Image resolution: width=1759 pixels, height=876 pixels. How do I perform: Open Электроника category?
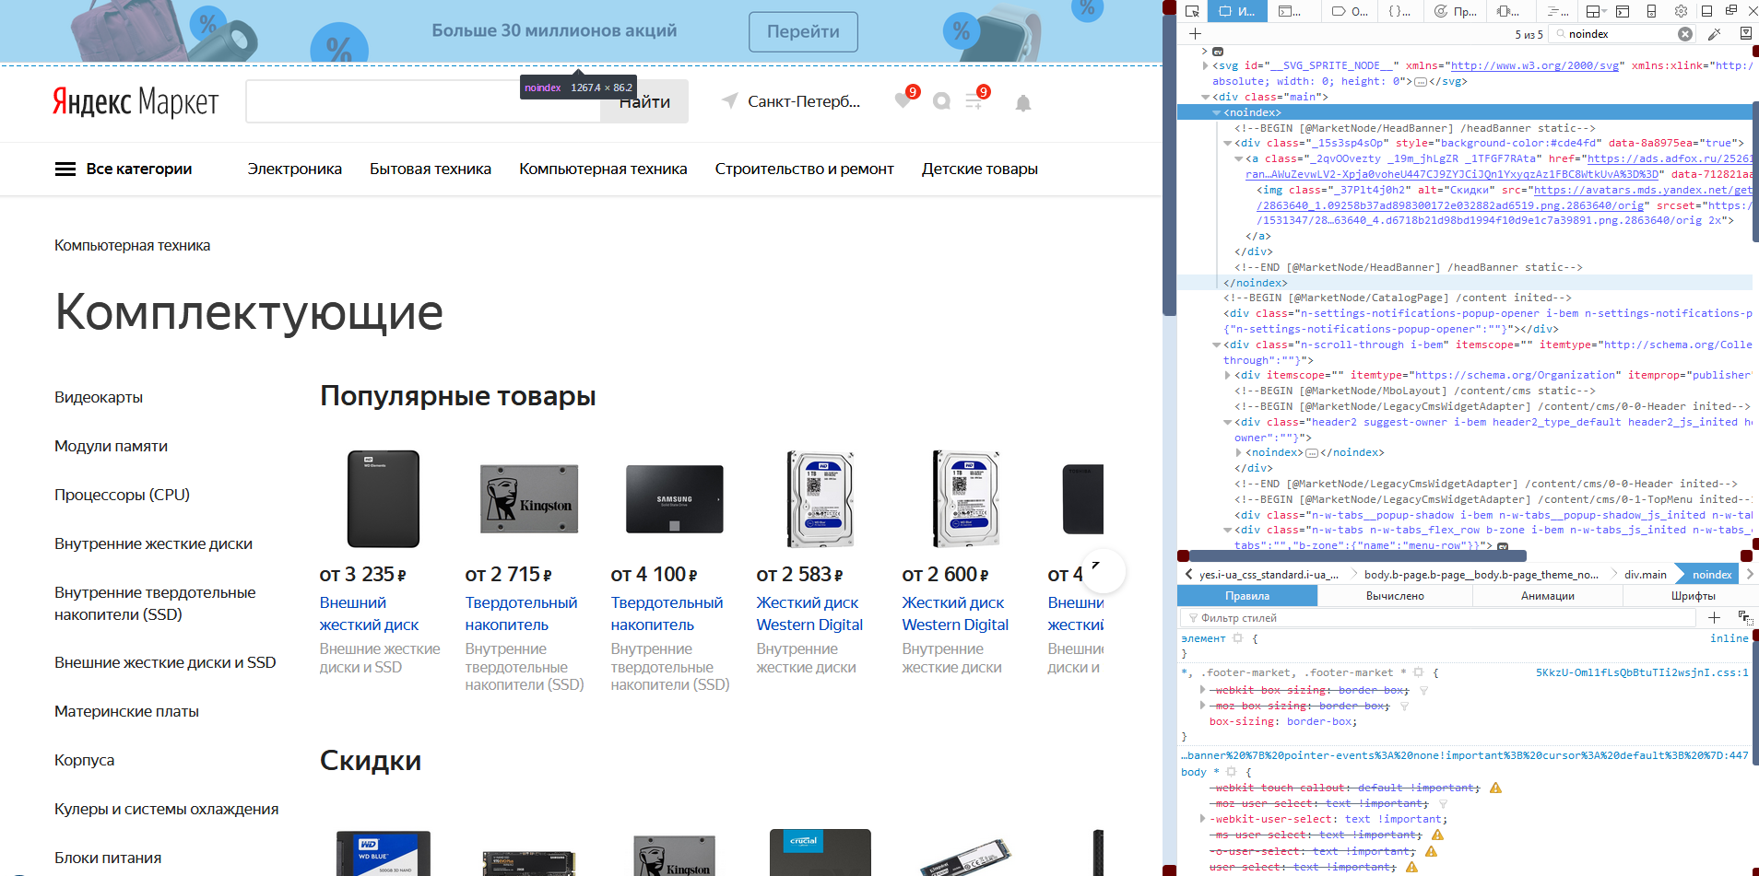(294, 169)
